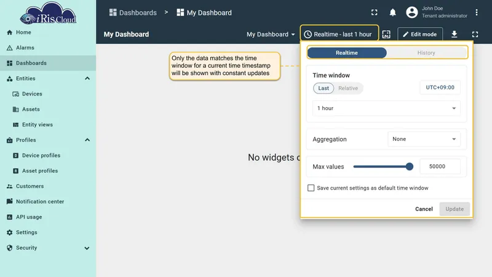
Task: Download the dashboard via arrow icon
Action: [454, 34]
